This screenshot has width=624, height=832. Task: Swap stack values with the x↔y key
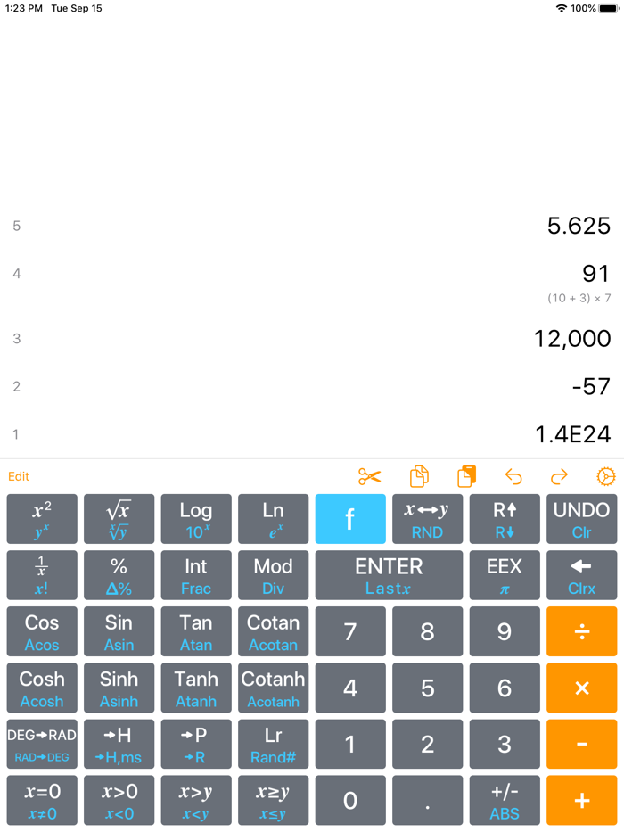click(427, 519)
